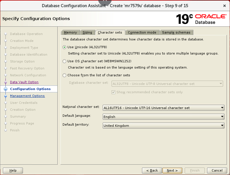Image resolution: width=230 pixels, height=175 pixels.
Task: Click the Database Operation step label
Action: click(26, 34)
